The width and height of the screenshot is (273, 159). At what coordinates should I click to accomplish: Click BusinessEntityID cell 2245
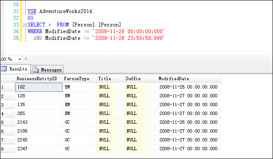[x=39, y=140]
